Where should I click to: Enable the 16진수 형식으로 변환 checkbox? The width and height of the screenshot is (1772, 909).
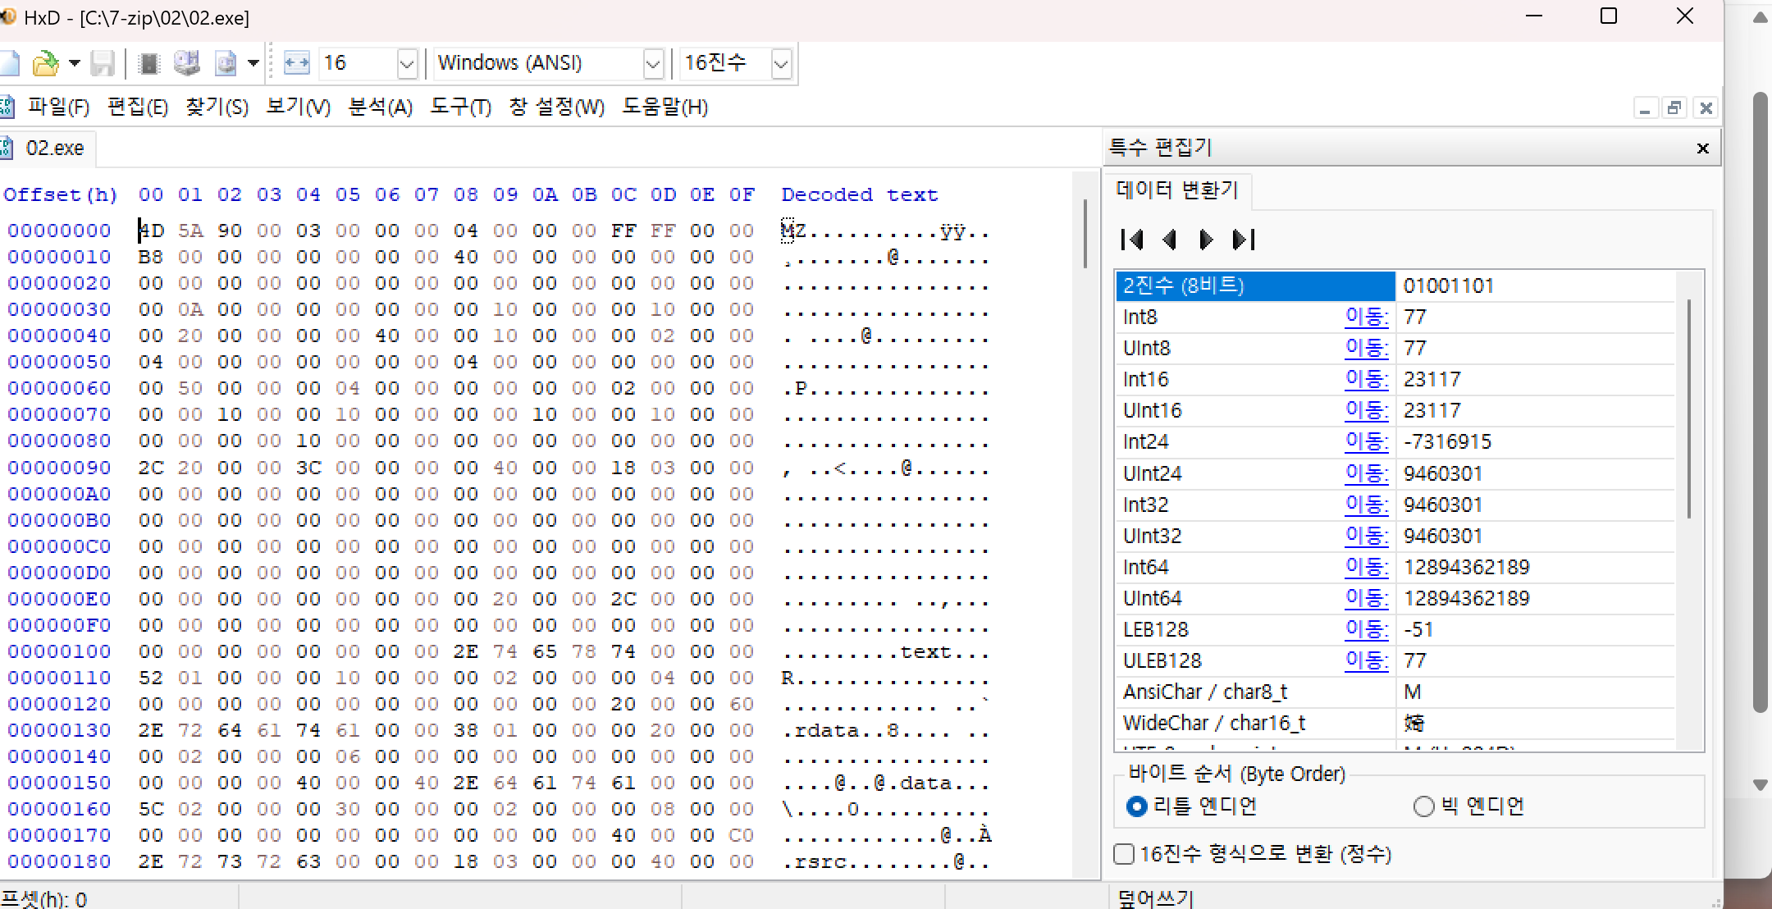coord(1125,854)
